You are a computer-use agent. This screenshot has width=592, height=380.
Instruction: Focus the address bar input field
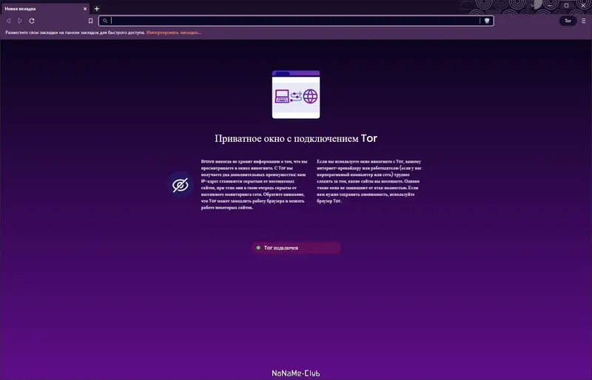tap(295, 21)
